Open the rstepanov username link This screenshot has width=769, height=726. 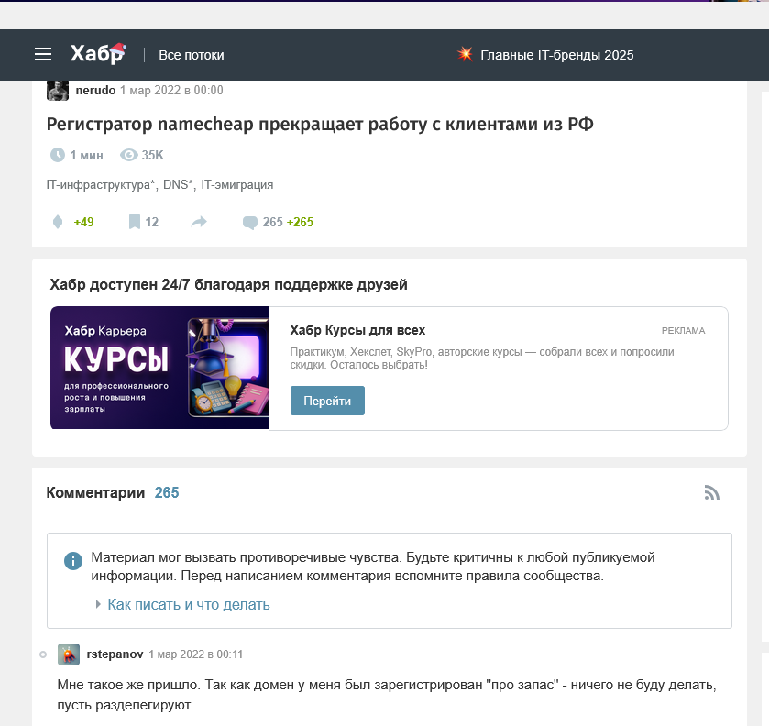click(115, 654)
